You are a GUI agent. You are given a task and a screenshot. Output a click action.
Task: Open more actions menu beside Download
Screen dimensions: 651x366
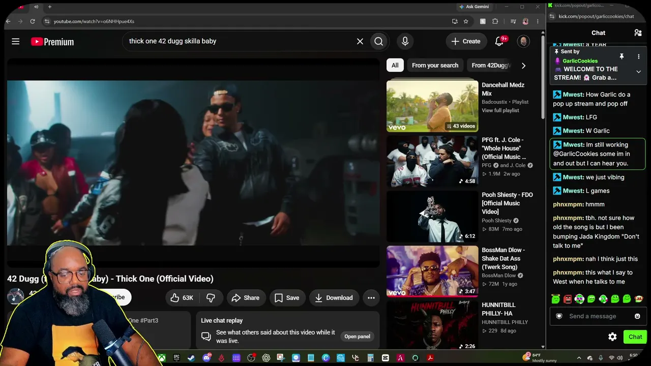click(371, 298)
